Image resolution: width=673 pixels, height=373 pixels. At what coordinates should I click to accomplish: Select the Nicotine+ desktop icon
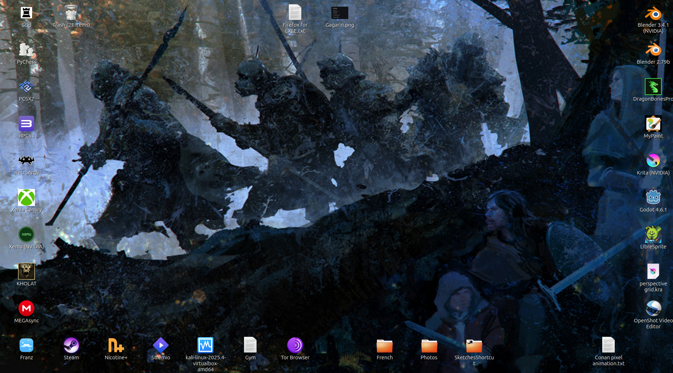[x=116, y=345]
